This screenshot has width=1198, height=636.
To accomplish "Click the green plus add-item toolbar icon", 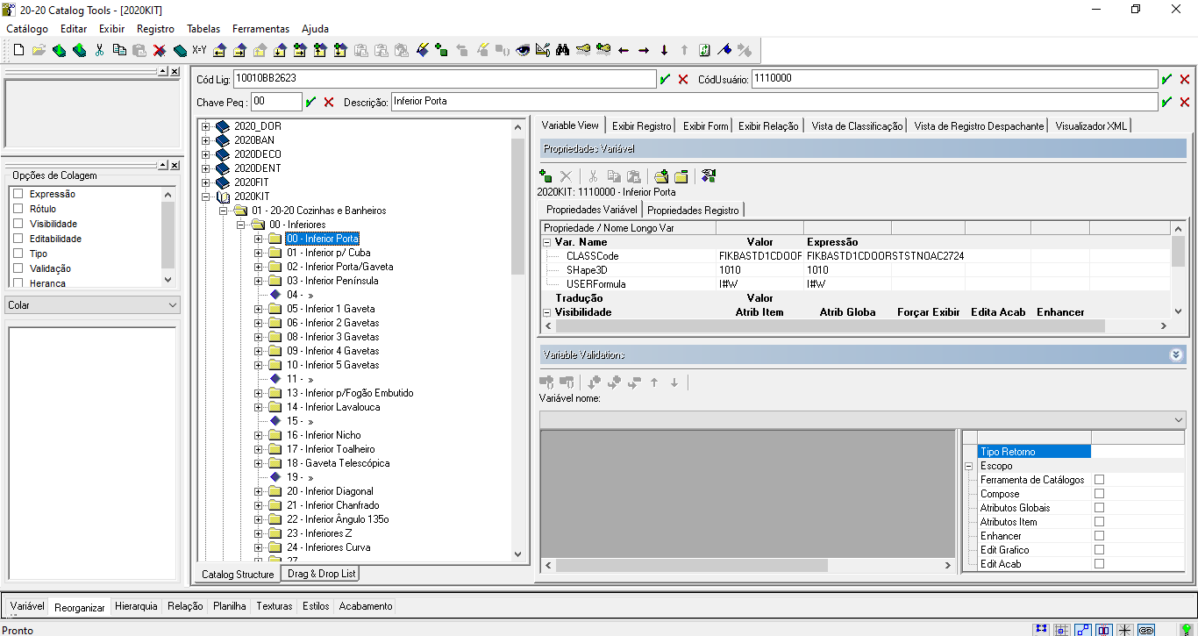I will [x=441, y=50].
